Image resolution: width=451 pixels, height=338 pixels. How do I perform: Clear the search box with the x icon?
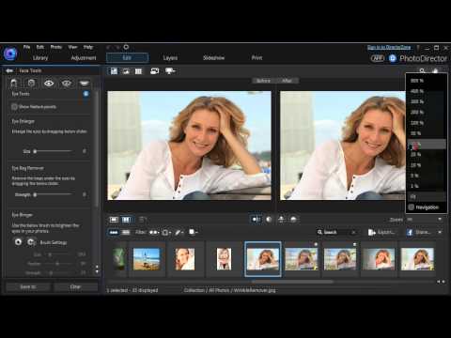tap(353, 232)
